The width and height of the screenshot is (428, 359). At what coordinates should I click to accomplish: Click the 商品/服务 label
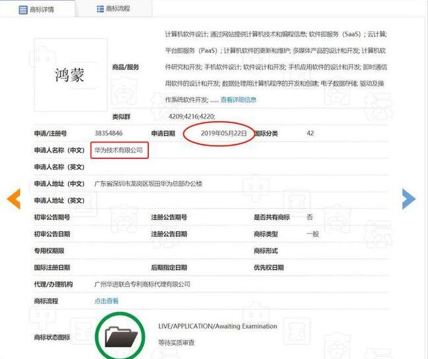tap(126, 67)
